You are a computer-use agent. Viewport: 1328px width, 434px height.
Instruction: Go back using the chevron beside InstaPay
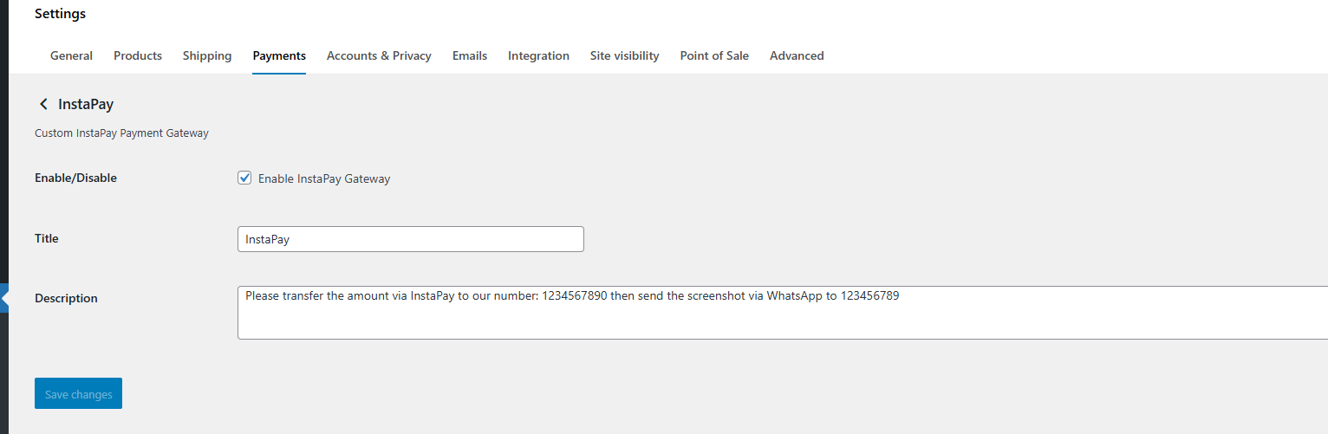(x=43, y=105)
